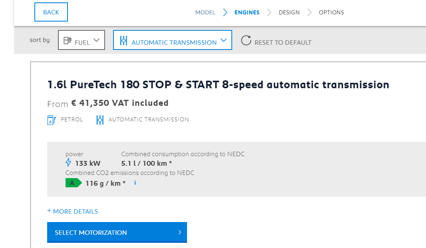
Task: Click the chevron between DESIGN and OPTIONS
Action: (x=309, y=12)
